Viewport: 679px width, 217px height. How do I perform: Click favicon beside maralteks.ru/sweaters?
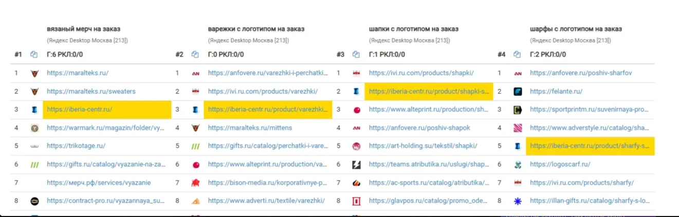click(x=34, y=91)
